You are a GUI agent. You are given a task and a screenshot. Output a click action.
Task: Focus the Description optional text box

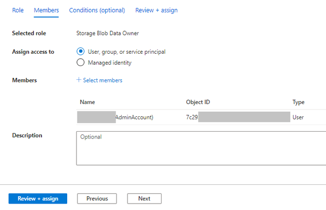tap(201, 148)
